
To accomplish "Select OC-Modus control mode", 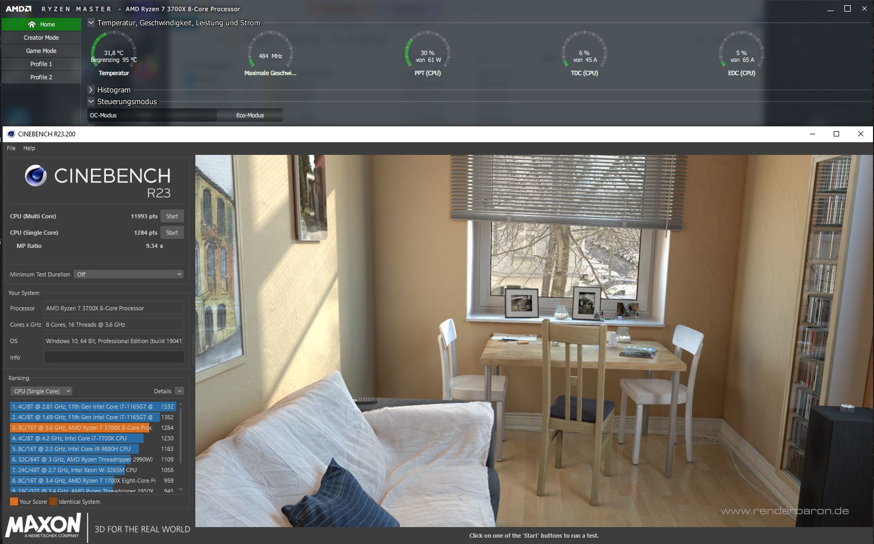I will (152, 115).
